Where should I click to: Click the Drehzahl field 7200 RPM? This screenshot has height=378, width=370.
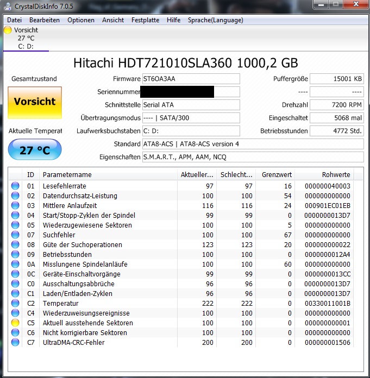coord(337,105)
